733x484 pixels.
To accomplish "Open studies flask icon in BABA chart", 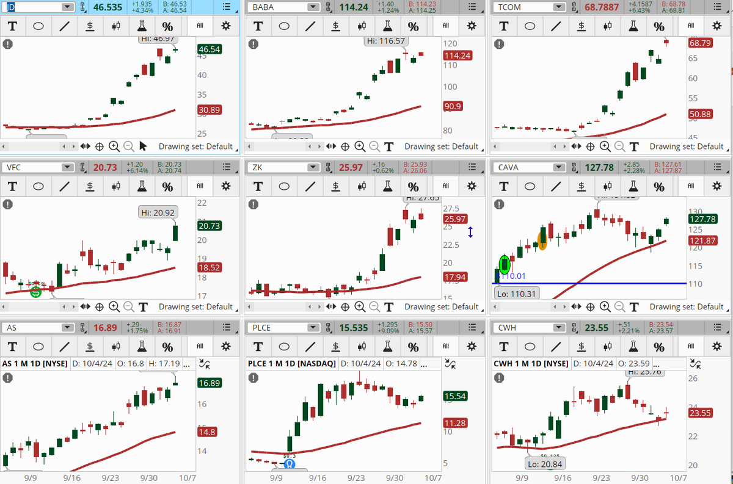I will coord(387,26).
